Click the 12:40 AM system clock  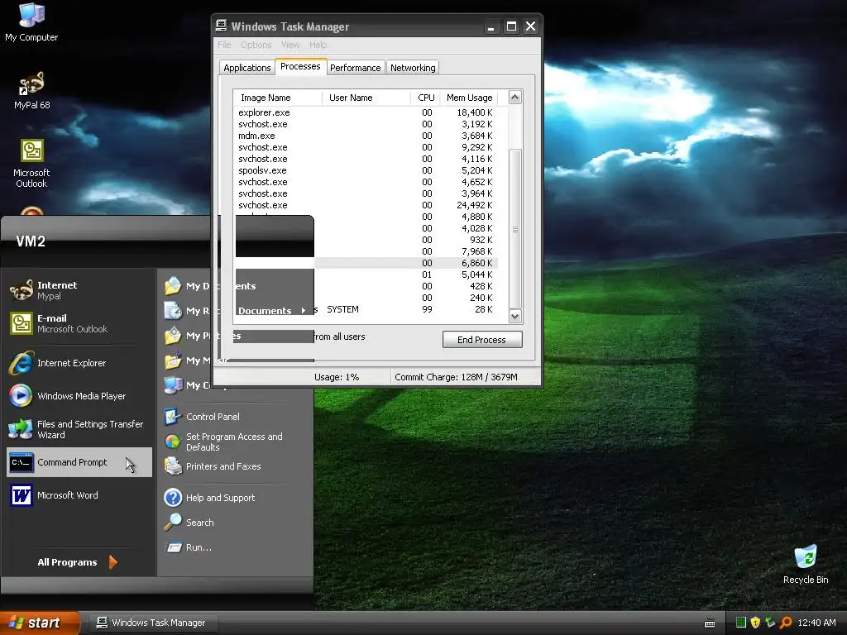pyautogui.click(x=816, y=623)
